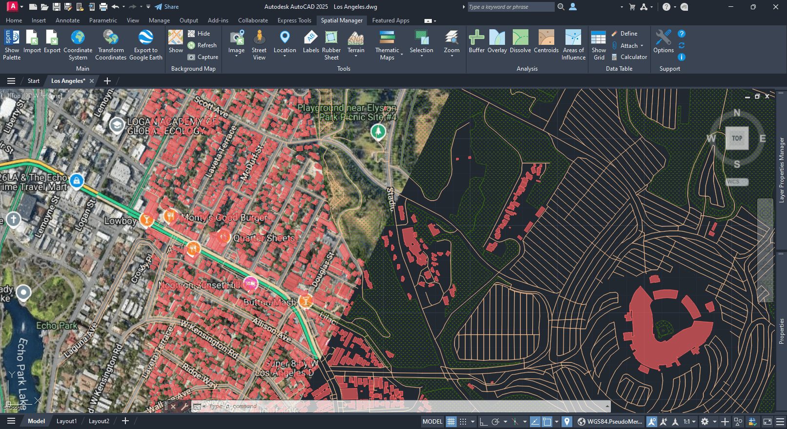The width and height of the screenshot is (787, 429).
Task: Toggle snap mode dots in status bar
Action: pos(463,422)
